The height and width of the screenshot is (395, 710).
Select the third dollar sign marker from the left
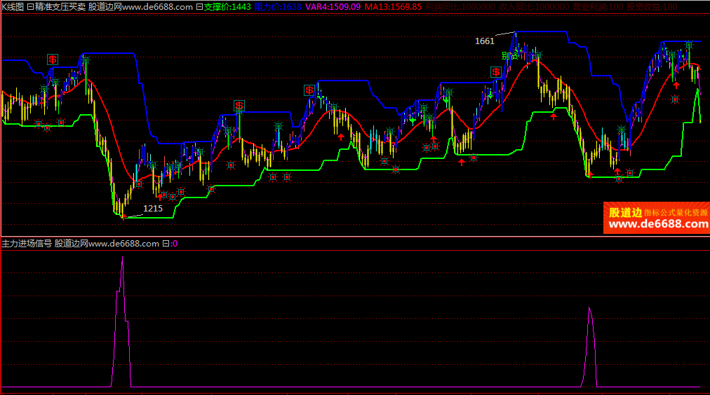coord(309,90)
